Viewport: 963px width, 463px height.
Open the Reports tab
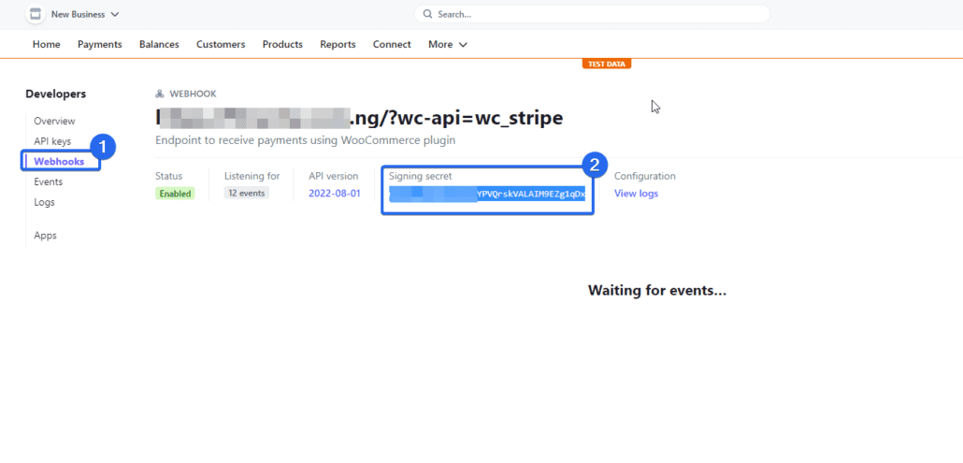(338, 44)
